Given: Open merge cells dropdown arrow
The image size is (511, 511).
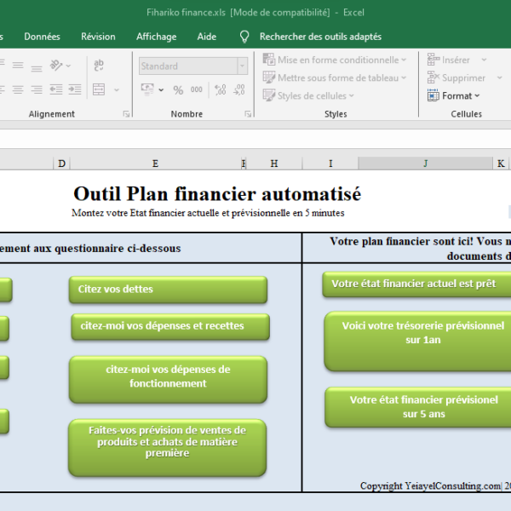Looking at the screenshot, I should click(x=117, y=89).
